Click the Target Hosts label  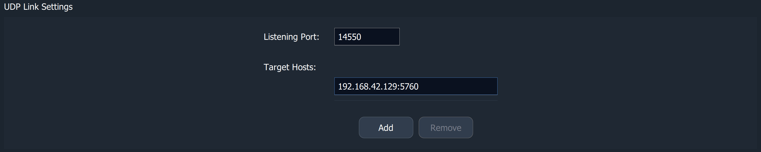(290, 67)
